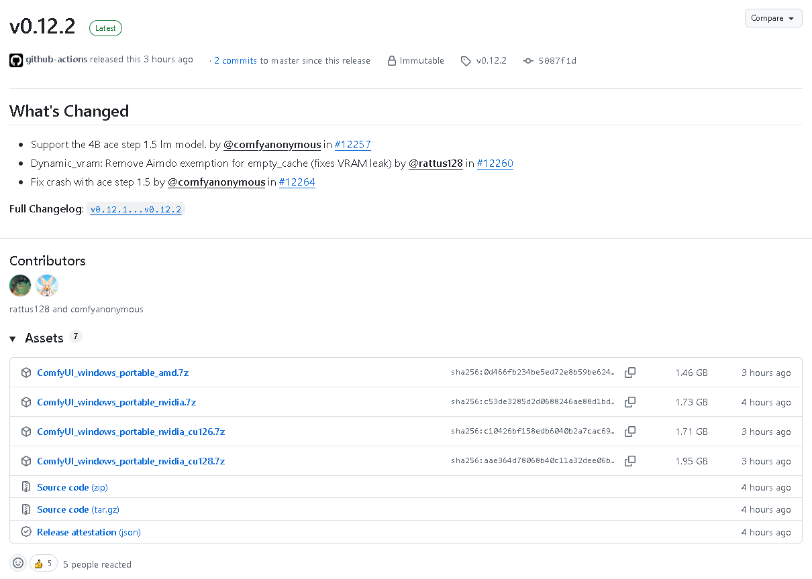Open pull request #12257
The height and width of the screenshot is (579, 812).
(x=352, y=144)
